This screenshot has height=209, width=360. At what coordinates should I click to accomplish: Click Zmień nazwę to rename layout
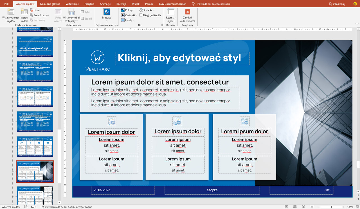click(x=39, y=15)
